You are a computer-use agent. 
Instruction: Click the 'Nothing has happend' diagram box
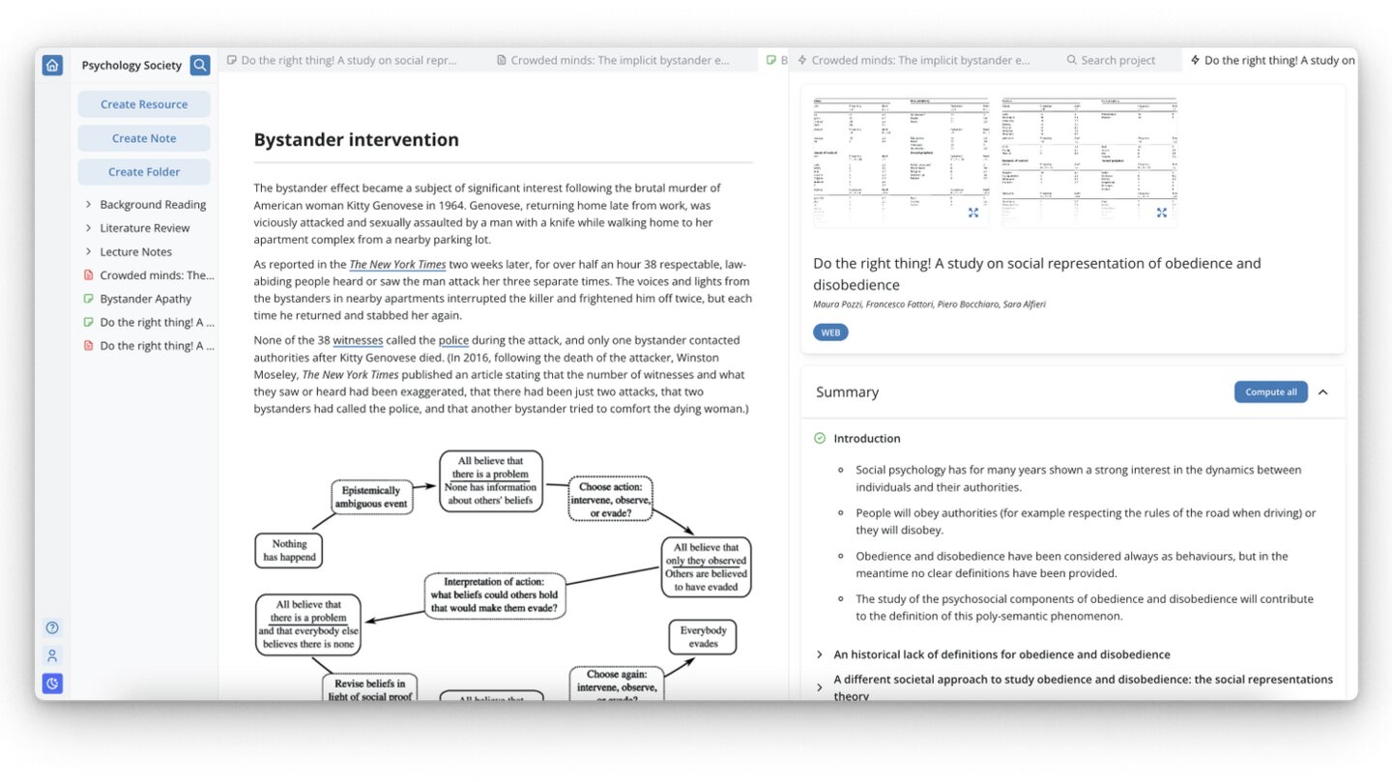click(x=288, y=551)
